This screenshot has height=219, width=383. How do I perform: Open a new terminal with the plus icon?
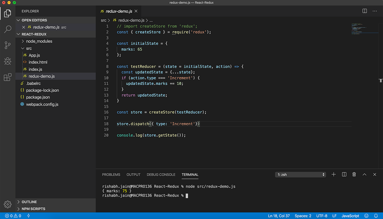pos(334,174)
